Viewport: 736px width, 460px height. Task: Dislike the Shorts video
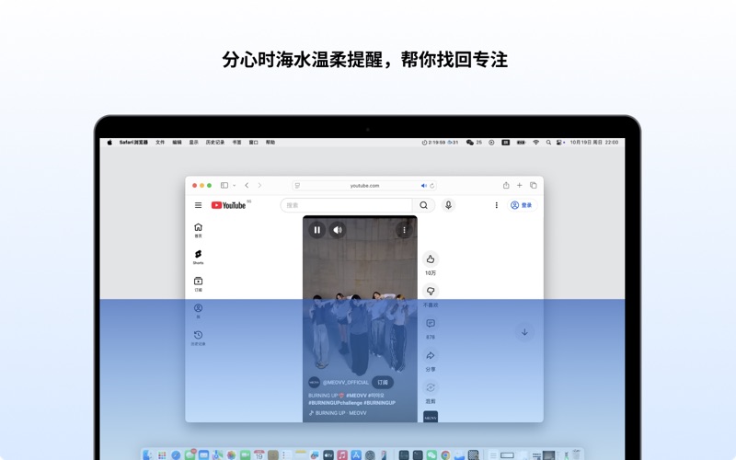click(431, 292)
